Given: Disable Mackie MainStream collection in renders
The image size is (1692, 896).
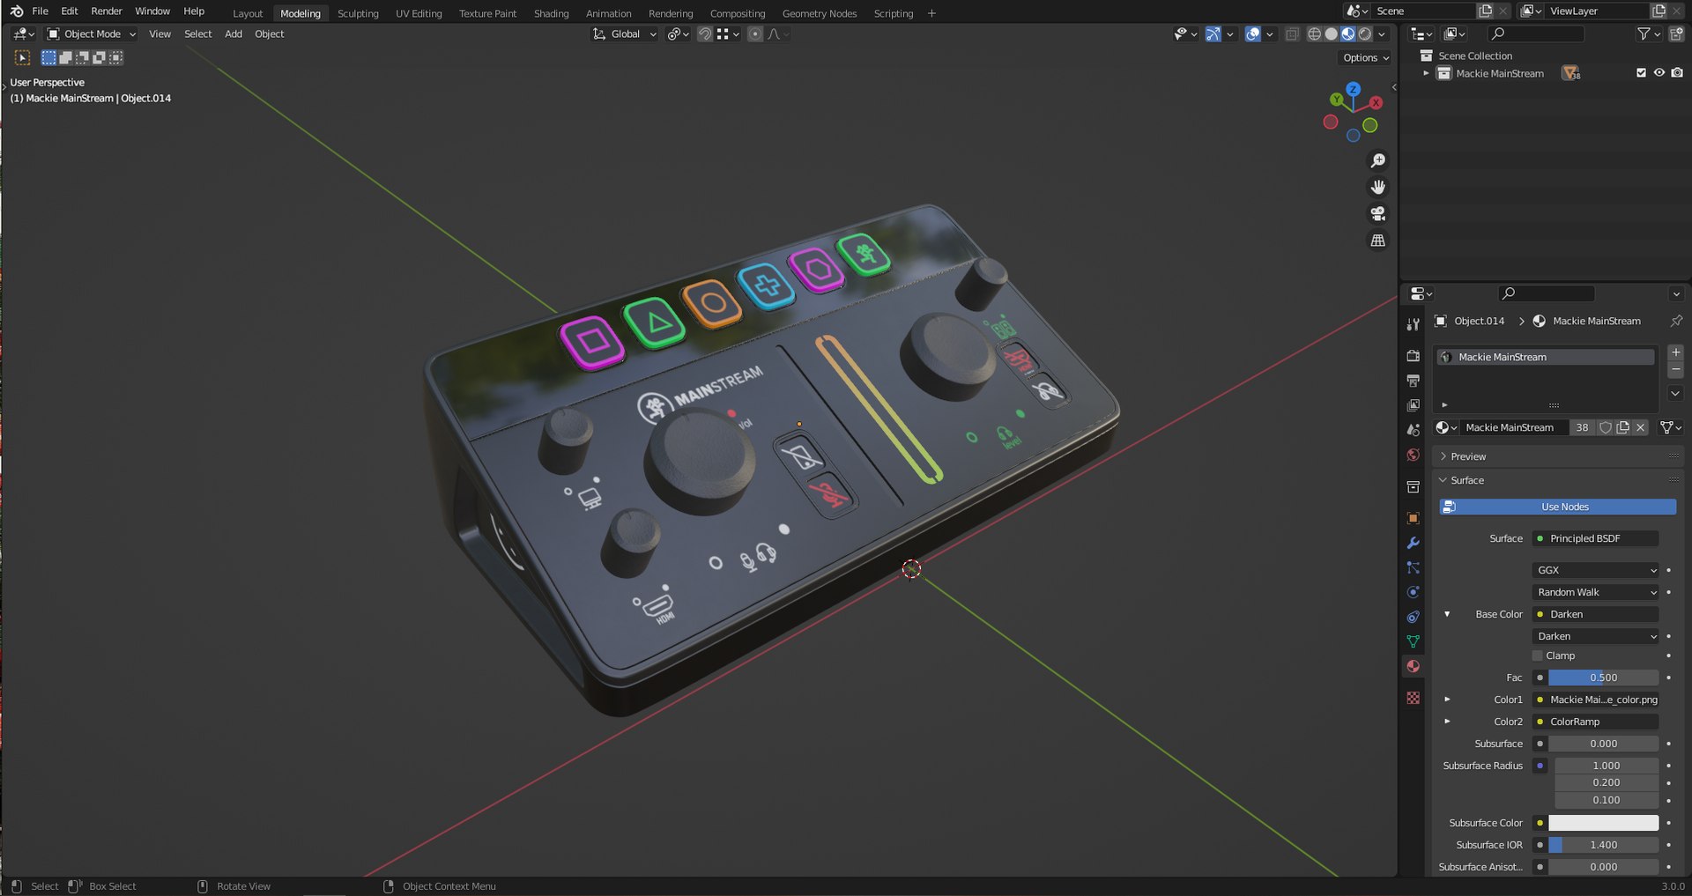Looking at the screenshot, I should click(x=1677, y=73).
